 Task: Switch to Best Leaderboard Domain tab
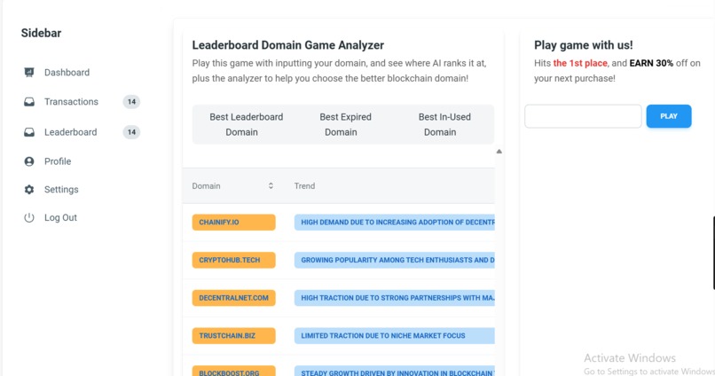tap(247, 124)
